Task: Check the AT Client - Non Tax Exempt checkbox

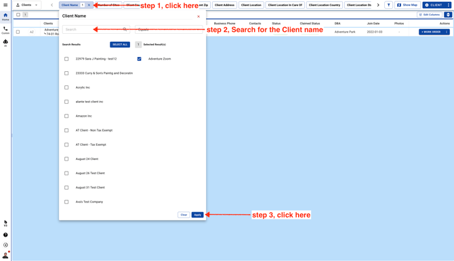Action: click(x=66, y=130)
